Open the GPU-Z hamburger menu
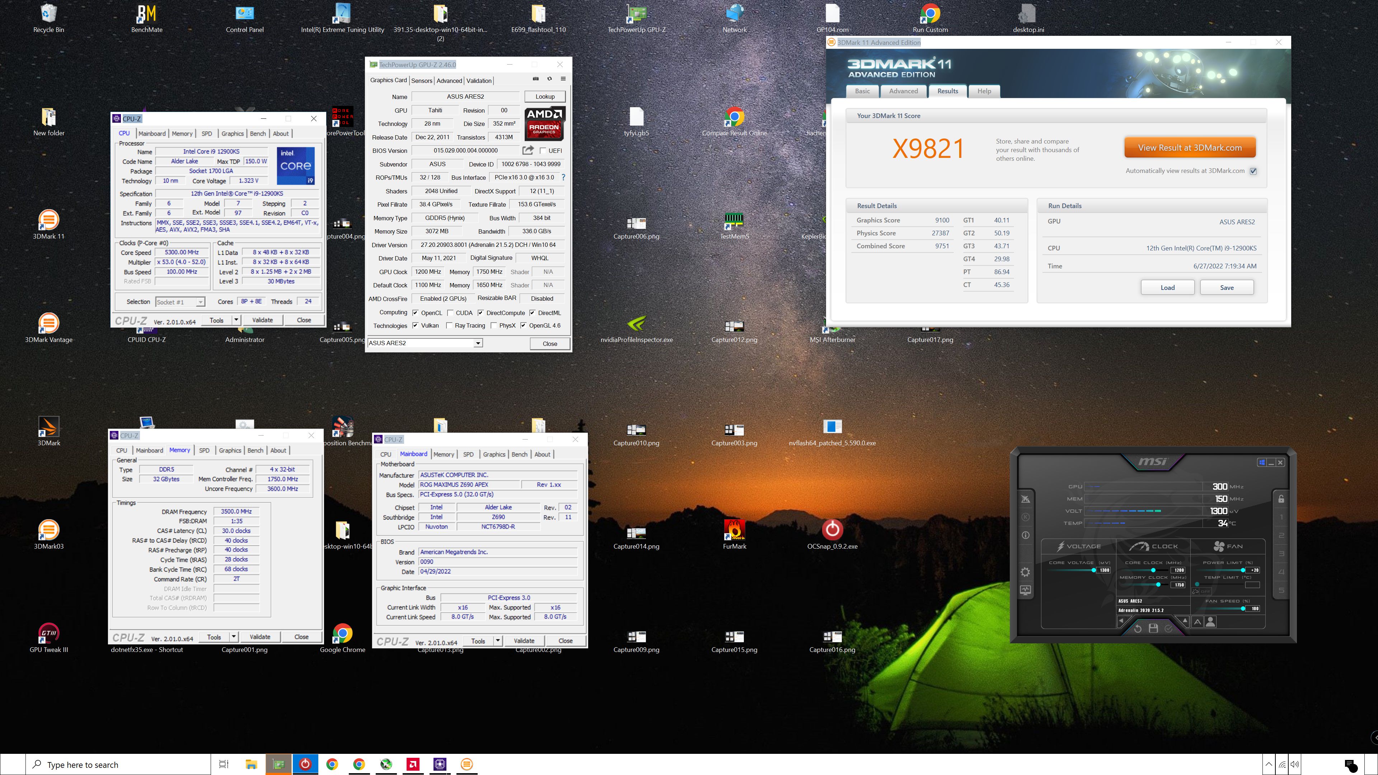The image size is (1378, 775). pyautogui.click(x=563, y=79)
